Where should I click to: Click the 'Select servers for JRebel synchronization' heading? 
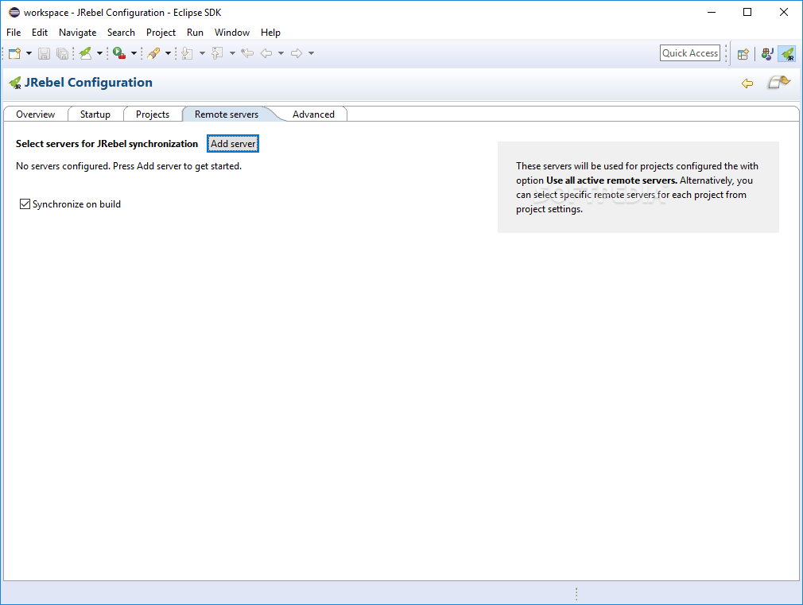click(x=107, y=144)
